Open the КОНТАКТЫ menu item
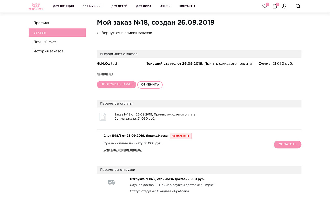This screenshot has height=198, width=330. (x=187, y=6)
